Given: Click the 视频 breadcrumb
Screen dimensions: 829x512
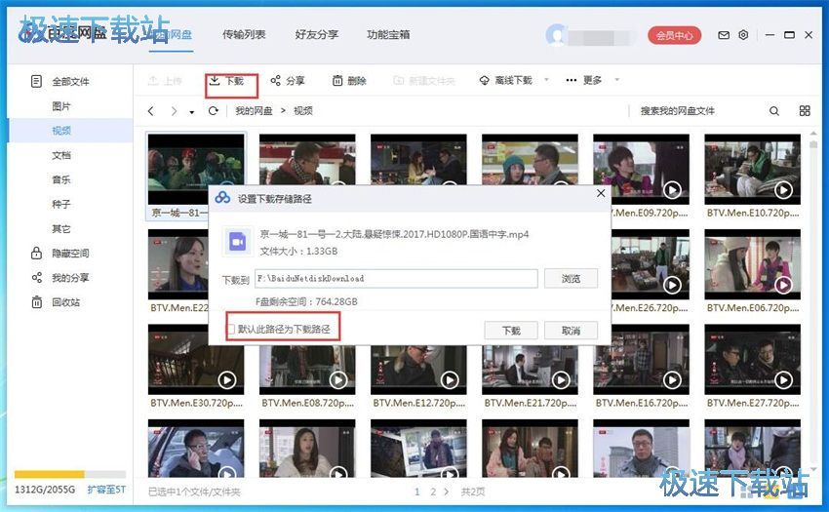Looking at the screenshot, I should click(303, 111).
